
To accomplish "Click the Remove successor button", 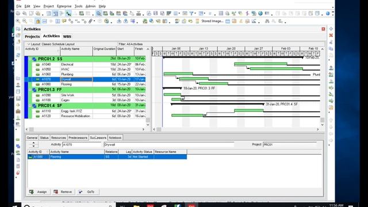I will [63, 192].
